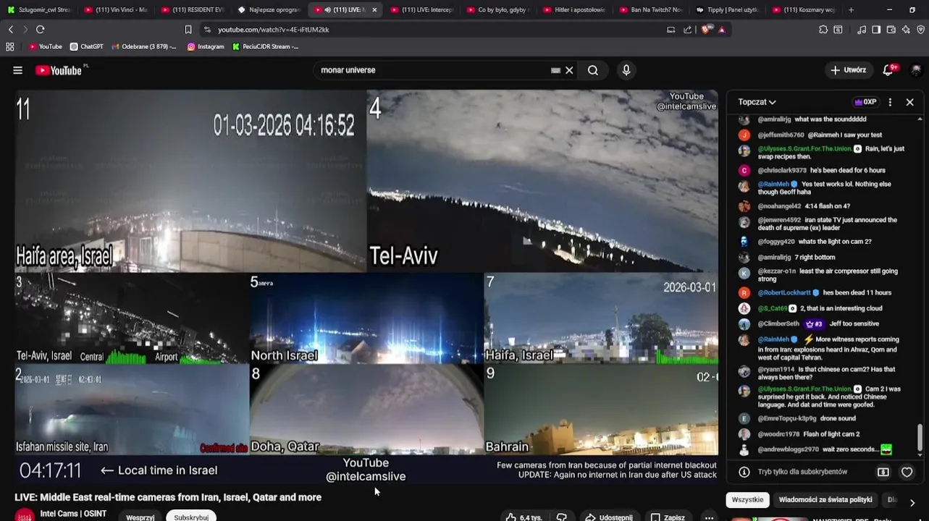
Task: Open the on-screen keyboard in the search box
Action: coord(555,70)
